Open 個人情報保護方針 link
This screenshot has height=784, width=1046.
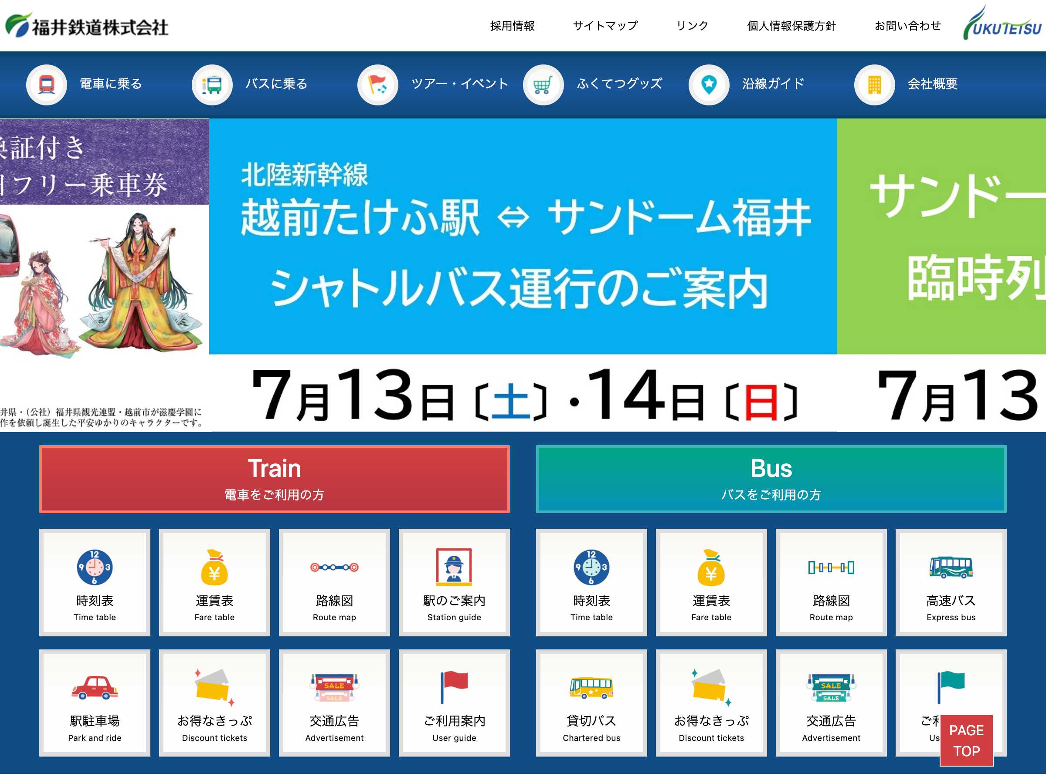pos(791,26)
